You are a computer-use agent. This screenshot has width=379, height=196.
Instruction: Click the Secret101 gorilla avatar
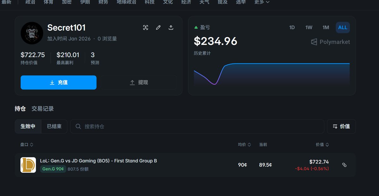click(32, 33)
